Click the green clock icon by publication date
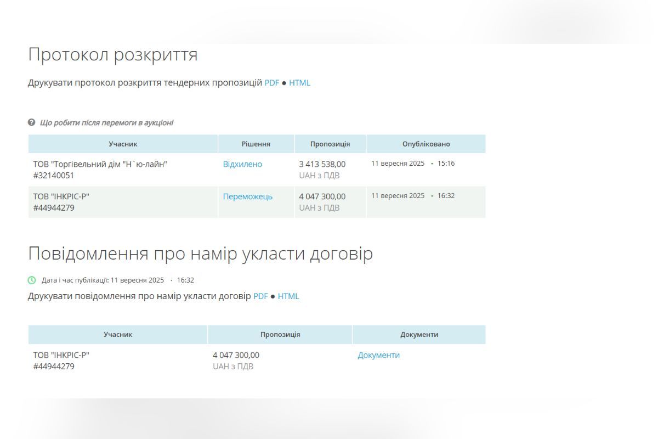Screen dimensions: 658x439 click(x=32, y=280)
